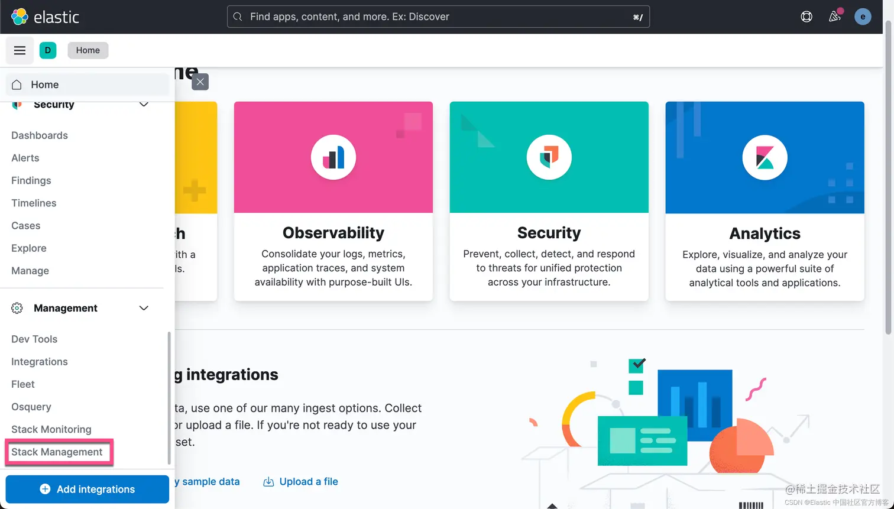This screenshot has width=894, height=509.
Task: Open Stack Management
Action: (57, 452)
